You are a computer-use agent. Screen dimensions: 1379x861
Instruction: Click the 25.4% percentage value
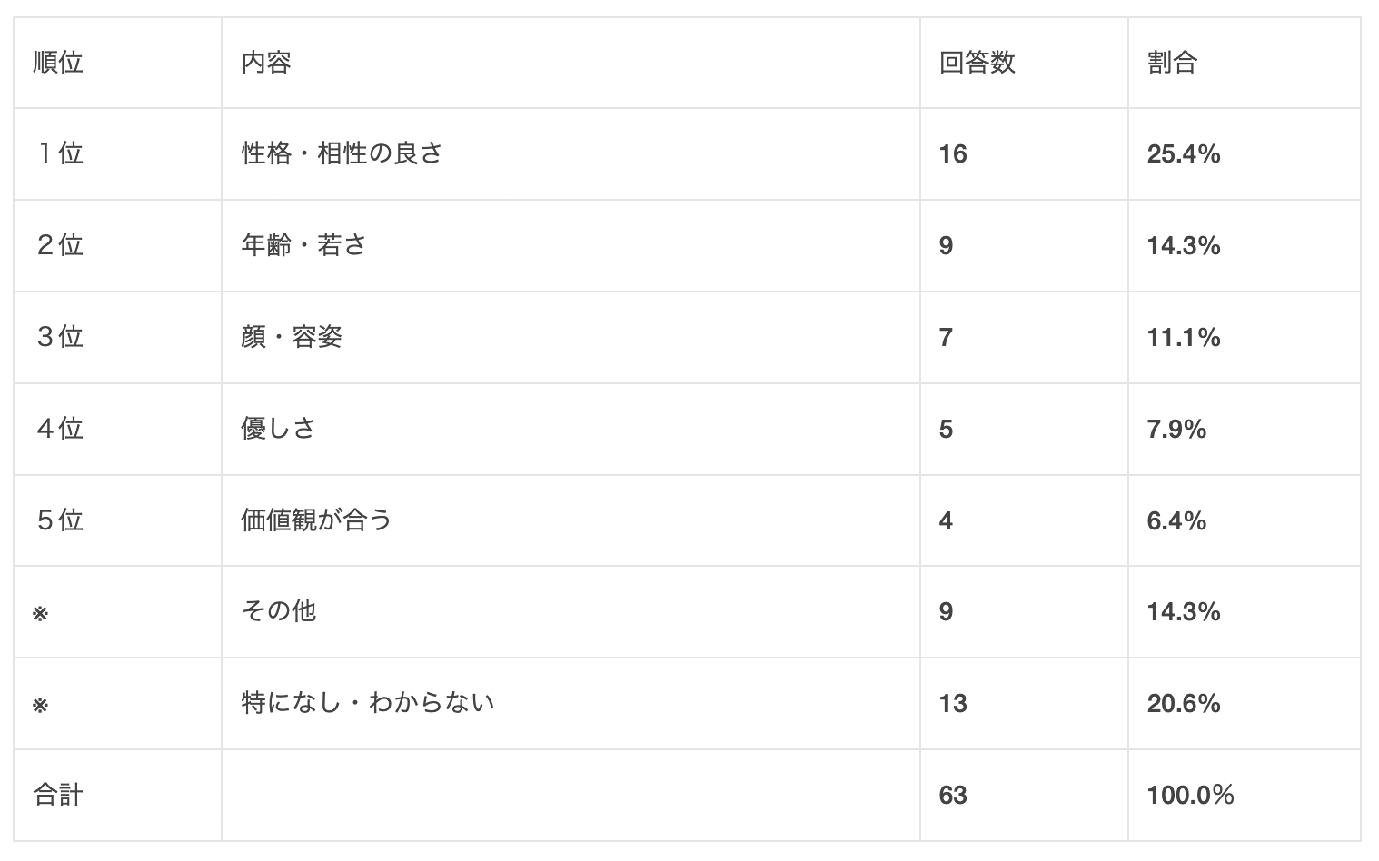click(1183, 154)
